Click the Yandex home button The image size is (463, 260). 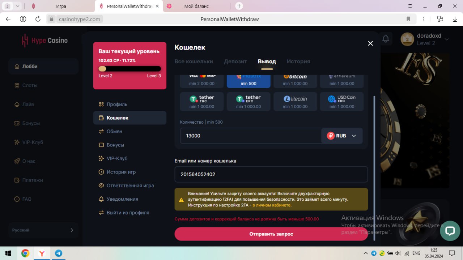click(x=23, y=19)
